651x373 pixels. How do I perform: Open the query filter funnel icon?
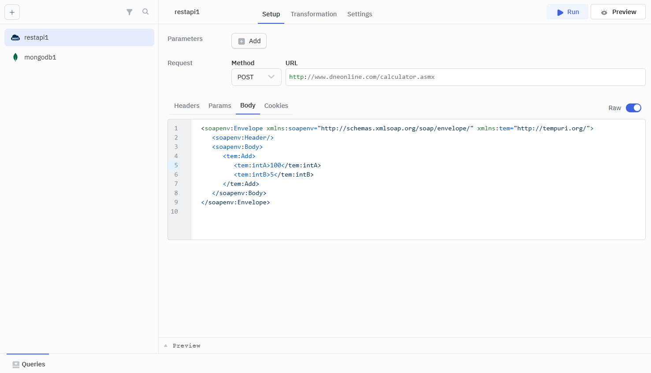[x=129, y=12]
